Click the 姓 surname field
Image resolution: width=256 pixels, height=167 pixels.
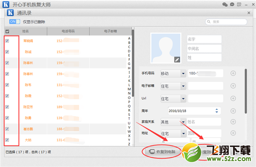pyautogui.click(x=204, y=58)
